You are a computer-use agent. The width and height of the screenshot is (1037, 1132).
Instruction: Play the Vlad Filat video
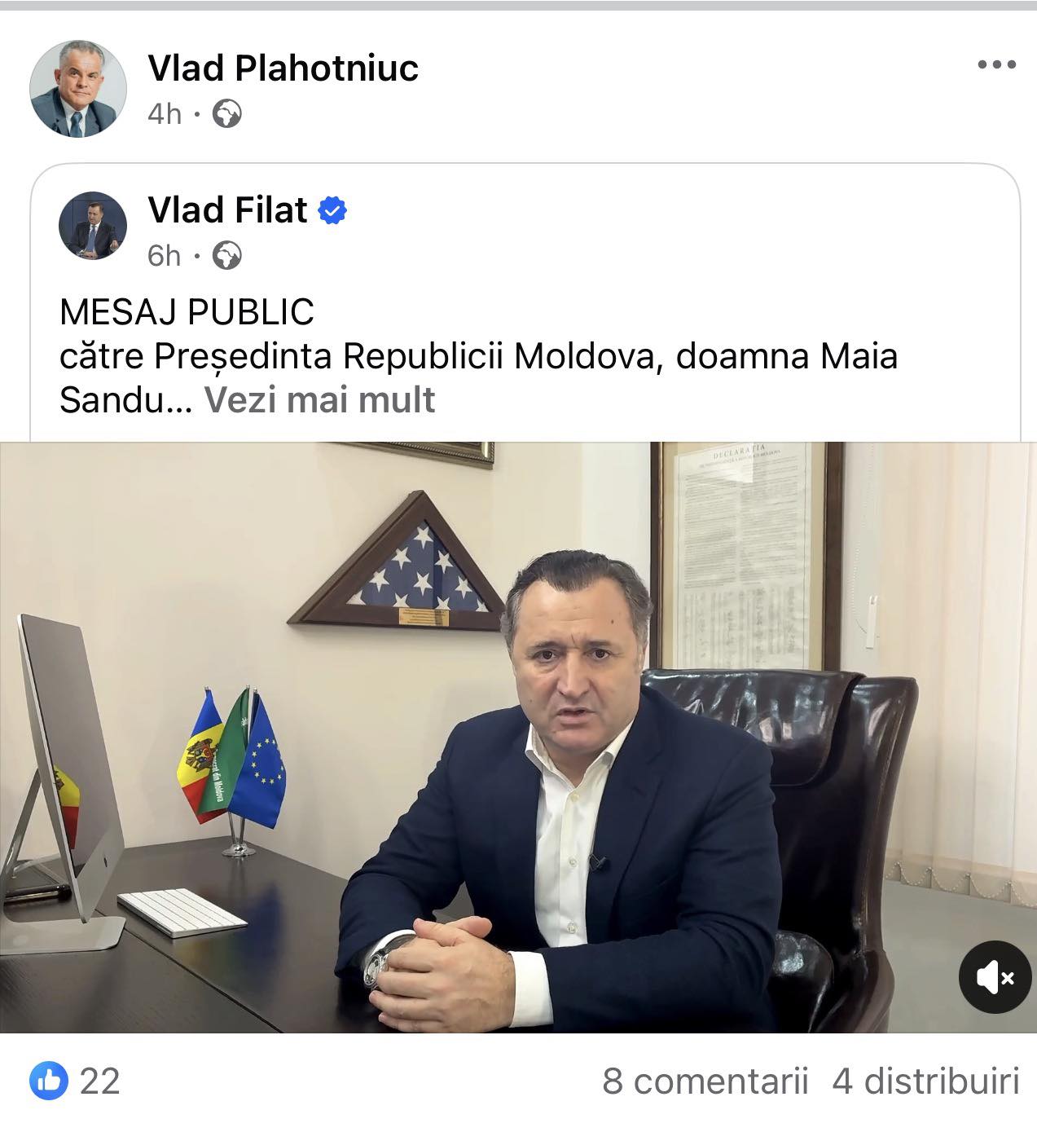(518, 738)
